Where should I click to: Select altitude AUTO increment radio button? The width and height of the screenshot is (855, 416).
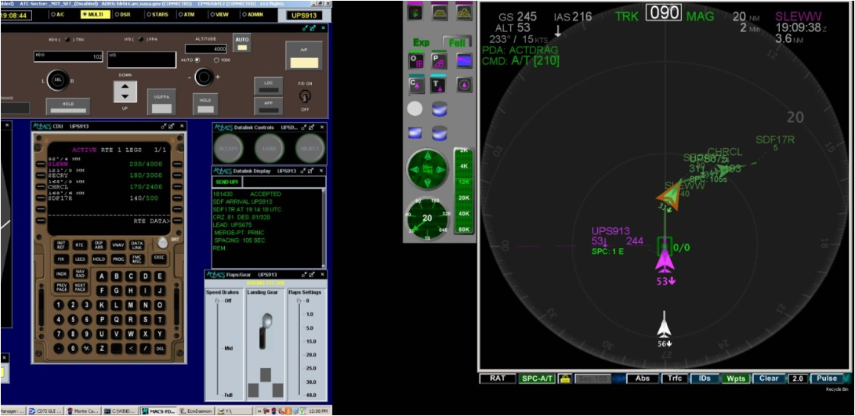click(197, 60)
